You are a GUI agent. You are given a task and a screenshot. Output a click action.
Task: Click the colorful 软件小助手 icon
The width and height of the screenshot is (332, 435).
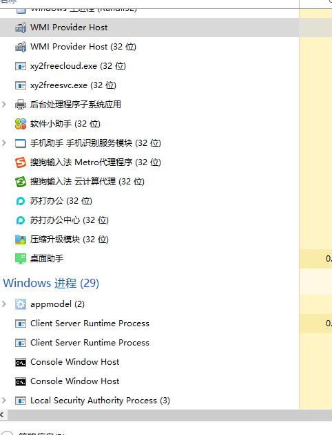point(21,124)
